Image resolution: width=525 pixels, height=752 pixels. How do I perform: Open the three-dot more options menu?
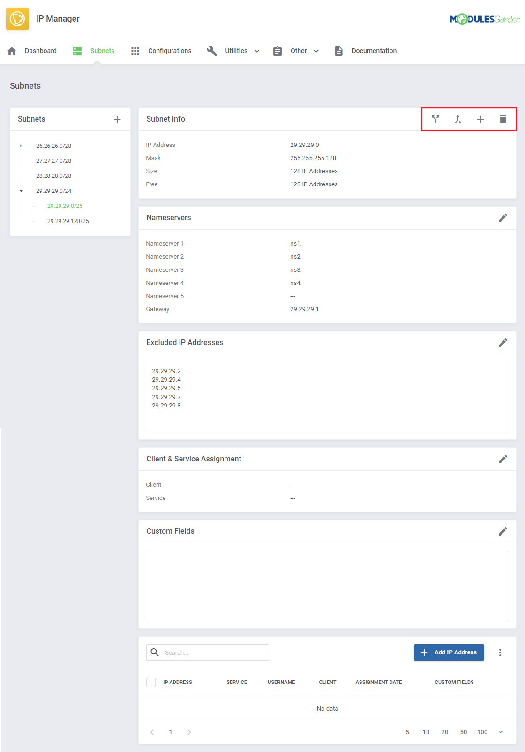click(x=500, y=652)
